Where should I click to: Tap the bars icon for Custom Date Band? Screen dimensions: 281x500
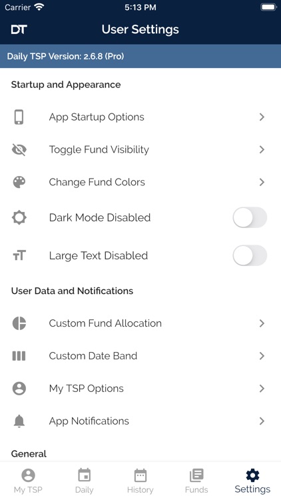[19, 356]
